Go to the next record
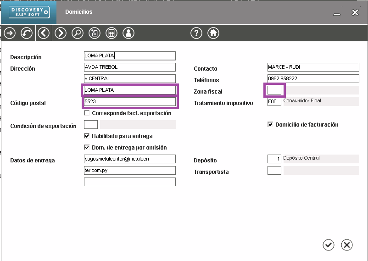The height and width of the screenshot is (261, 368). tap(61, 33)
